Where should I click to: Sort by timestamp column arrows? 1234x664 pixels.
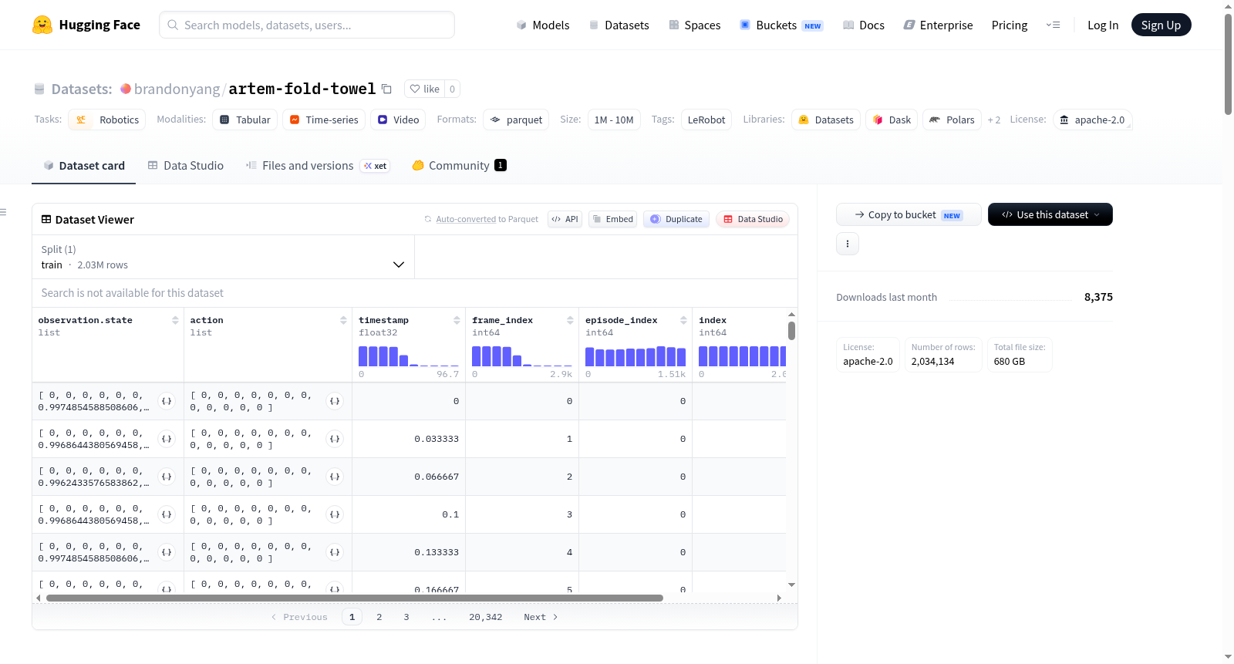[457, 320]
